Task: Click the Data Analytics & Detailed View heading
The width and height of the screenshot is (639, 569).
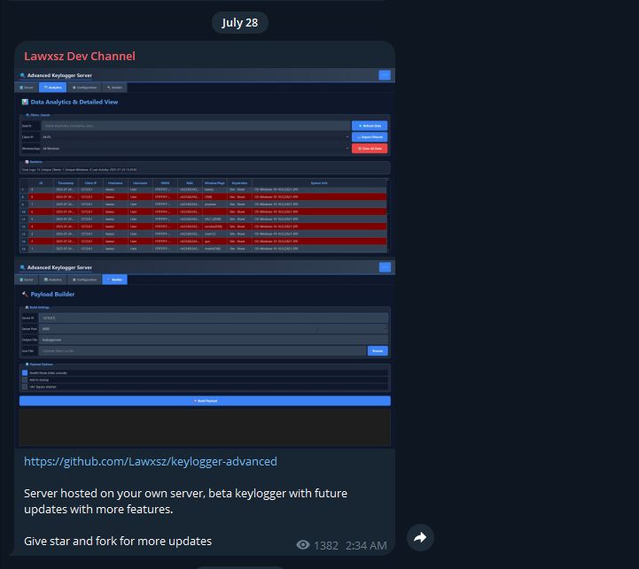Action: 74,102
